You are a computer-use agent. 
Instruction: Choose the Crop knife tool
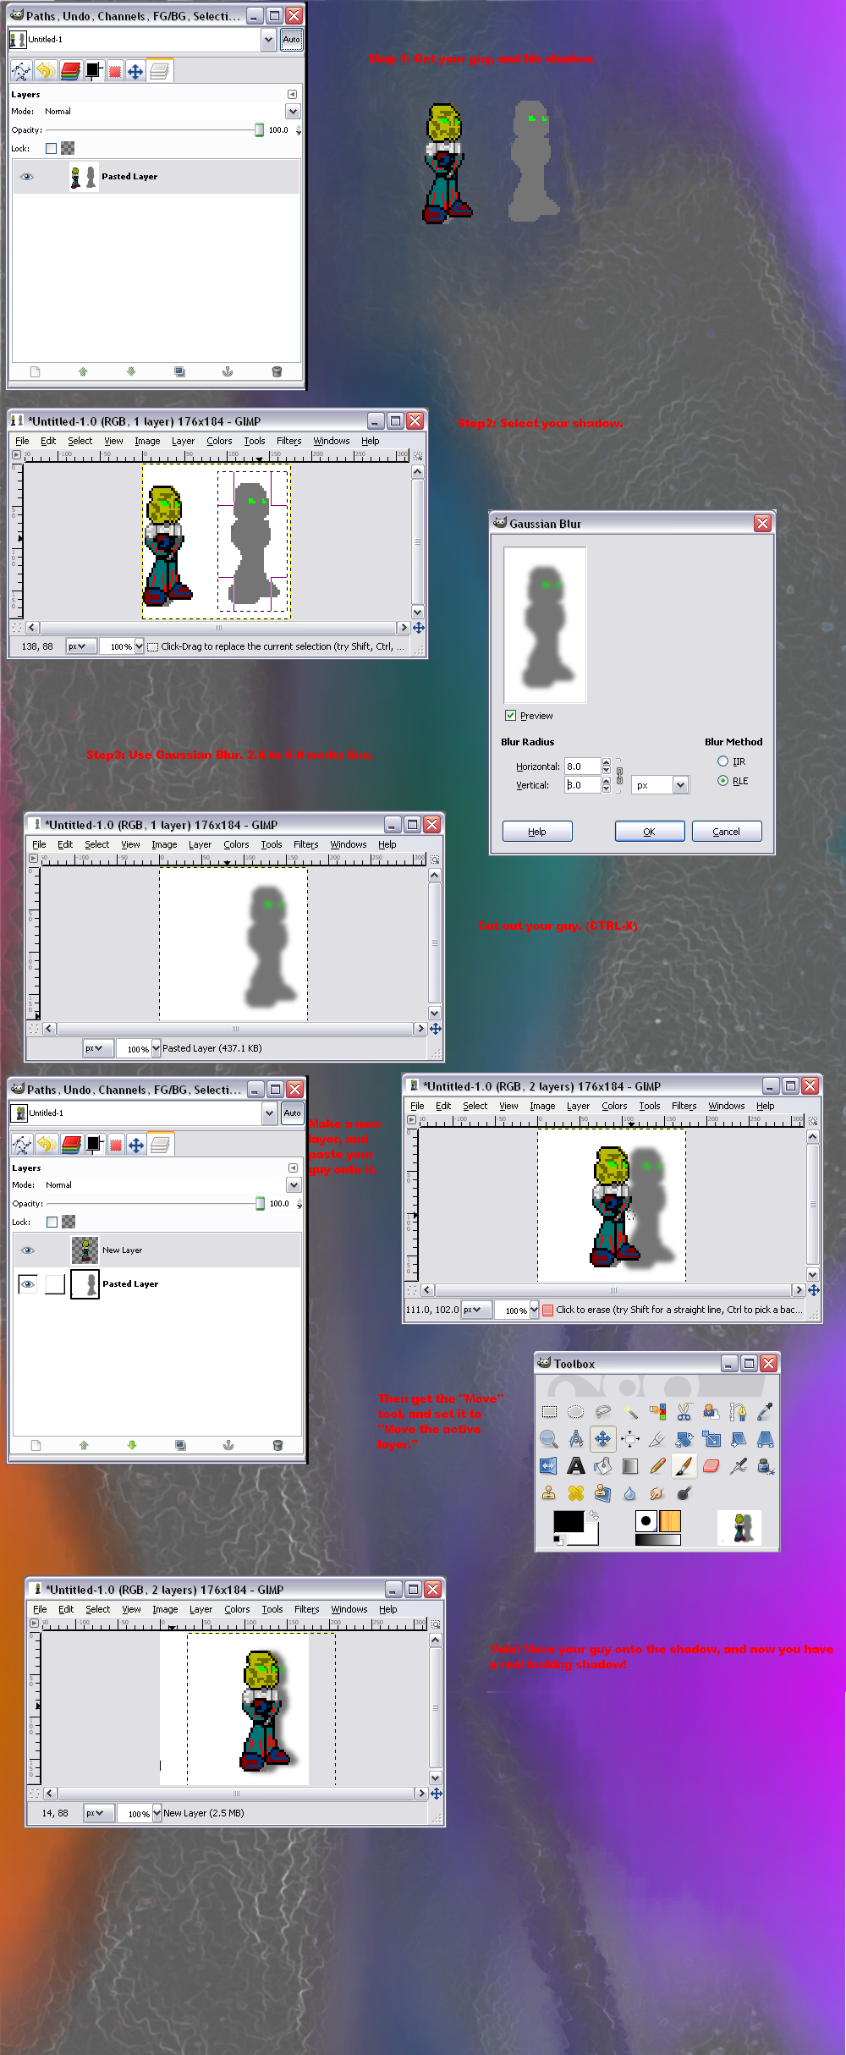657,1438
